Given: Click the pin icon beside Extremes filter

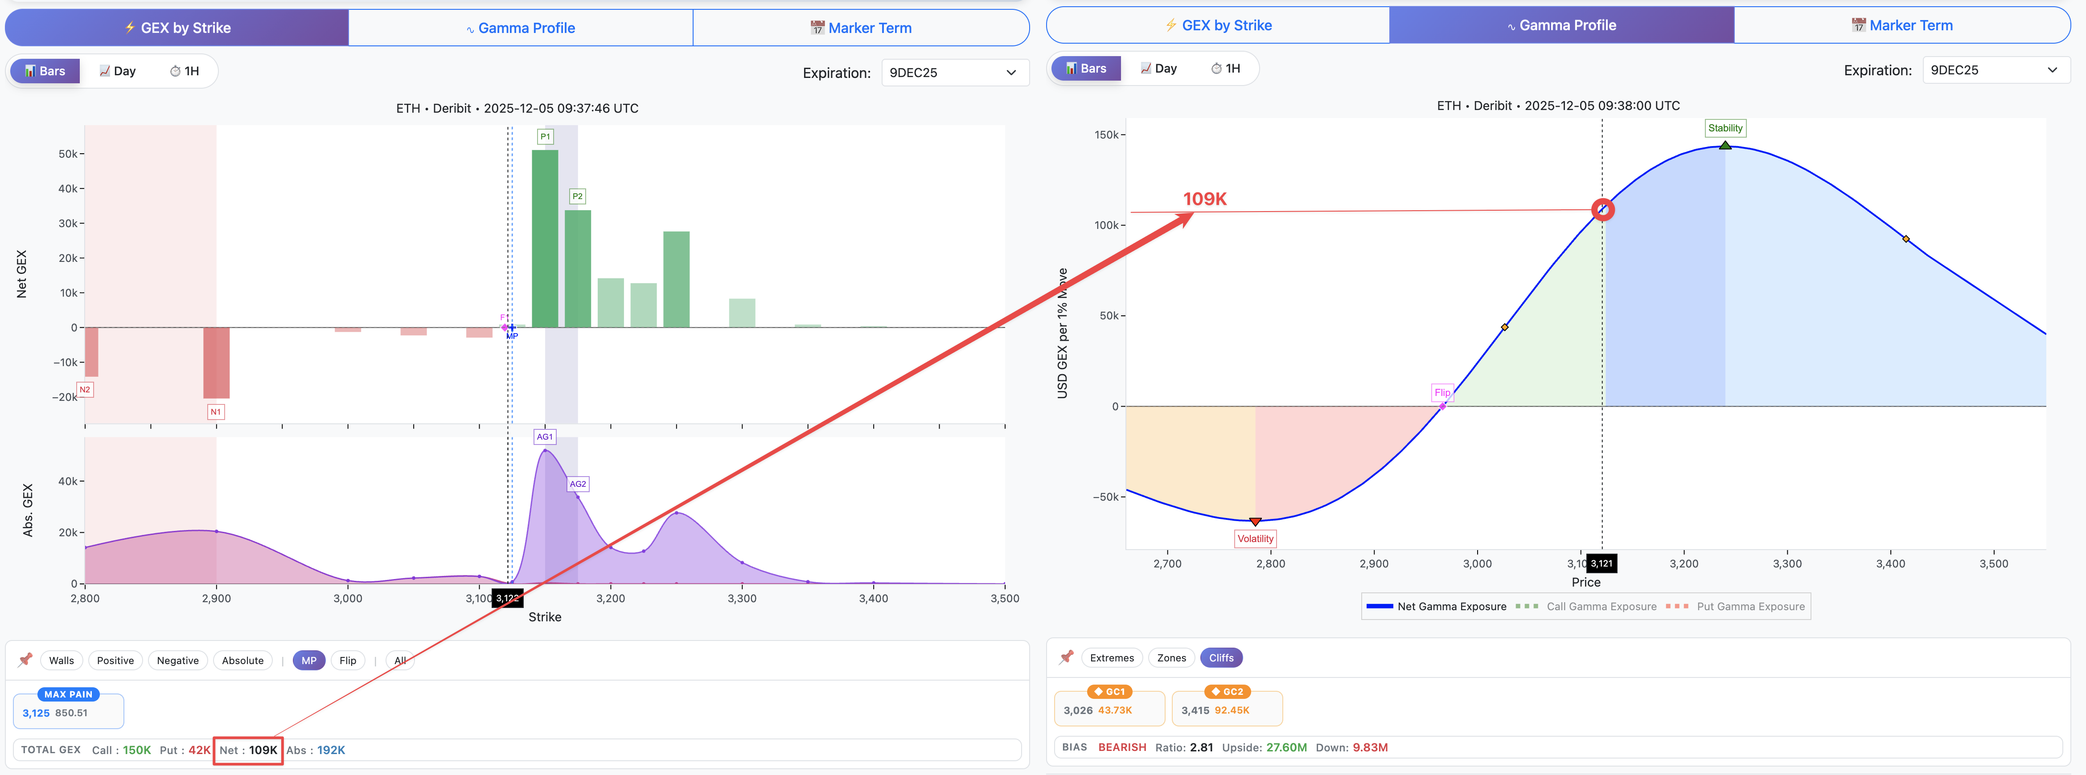Looking at the screenshot, I should (1067, 657).
